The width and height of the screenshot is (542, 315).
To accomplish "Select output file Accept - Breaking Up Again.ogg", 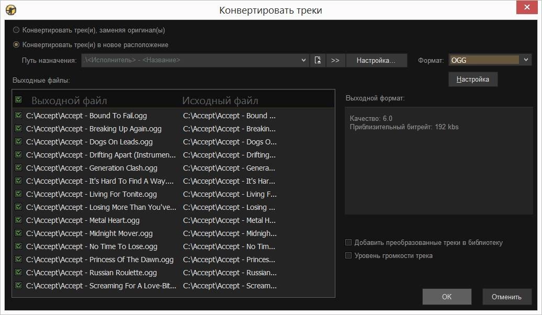I will click(94, 129).
